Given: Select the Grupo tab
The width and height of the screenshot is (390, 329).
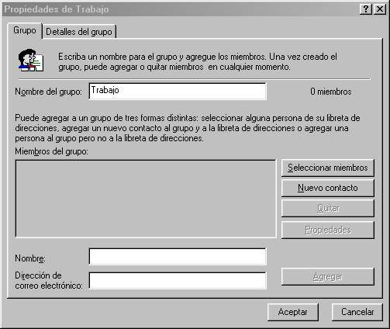Looking at the screenshot, I should pos(25,30).
